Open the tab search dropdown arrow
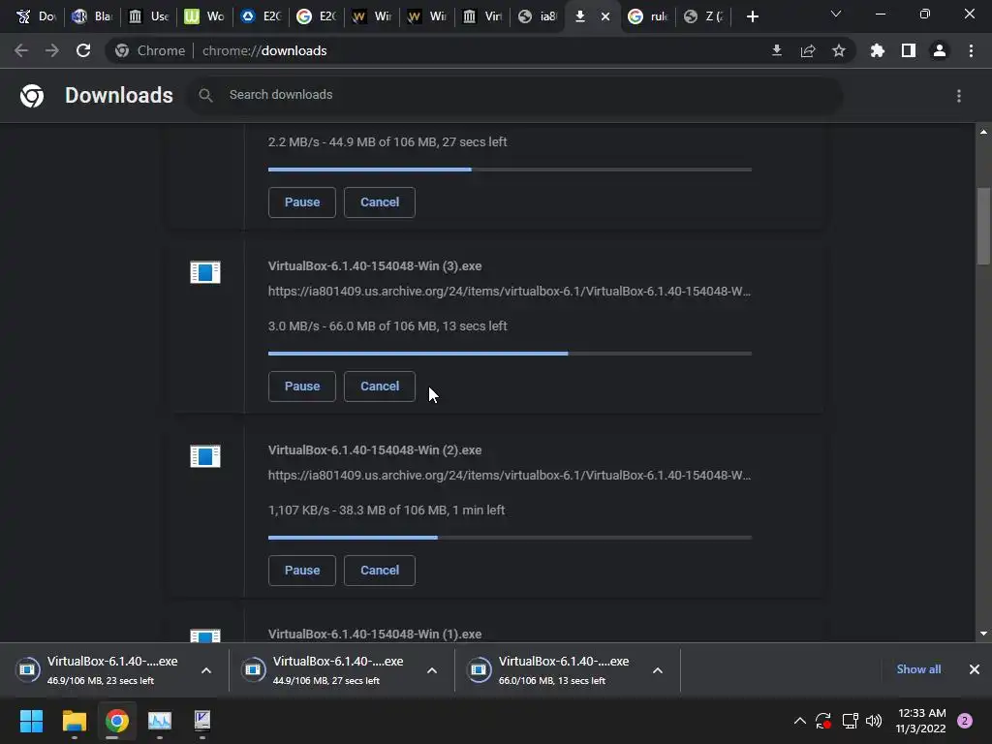 click(836, 14)
